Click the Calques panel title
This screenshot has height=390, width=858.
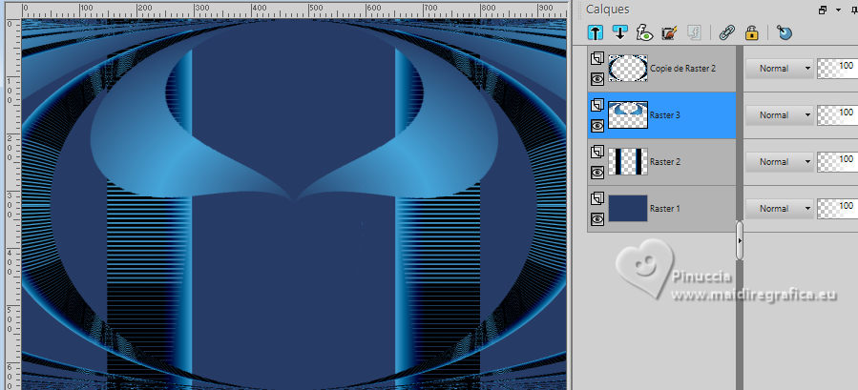point(607,10)
